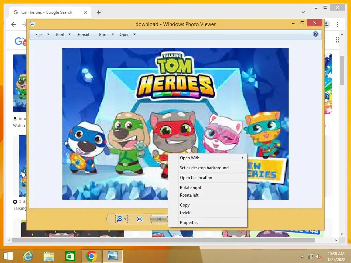Click the network tray icon

click(x=310, y=256)
